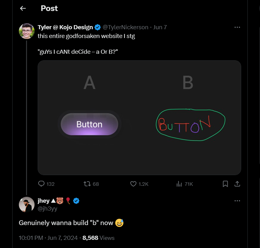Like Tyler's post via heart icon
Screen dimensions: 260x248
pyautogui.click(x=133, y=184)
